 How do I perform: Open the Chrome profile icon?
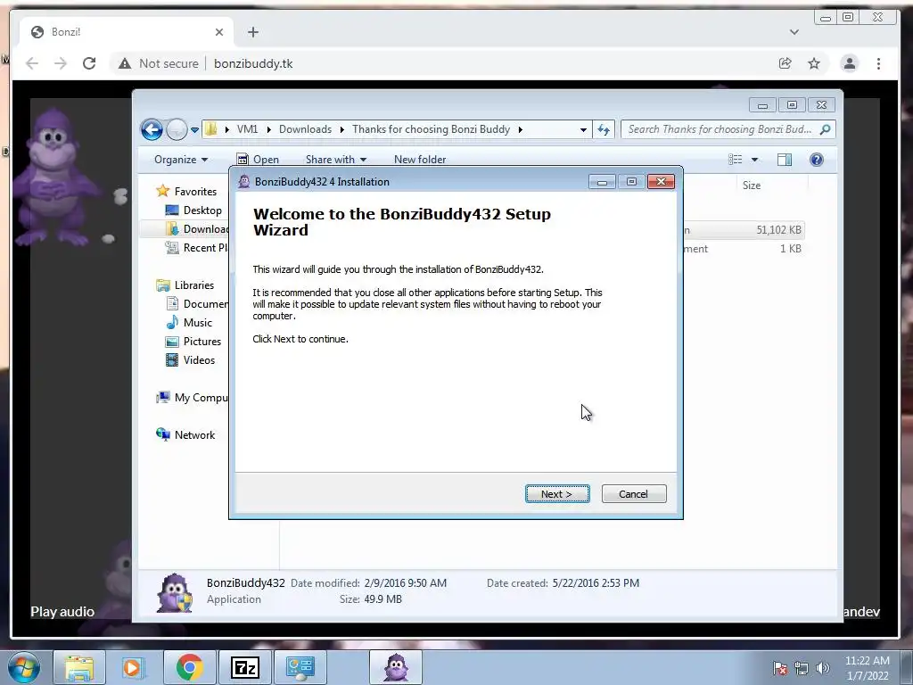click(850, 63)
